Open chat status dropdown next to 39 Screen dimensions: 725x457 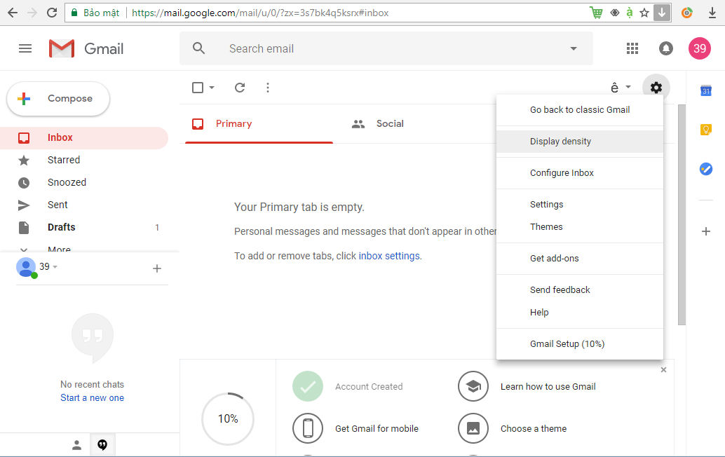tap(55, 267)
